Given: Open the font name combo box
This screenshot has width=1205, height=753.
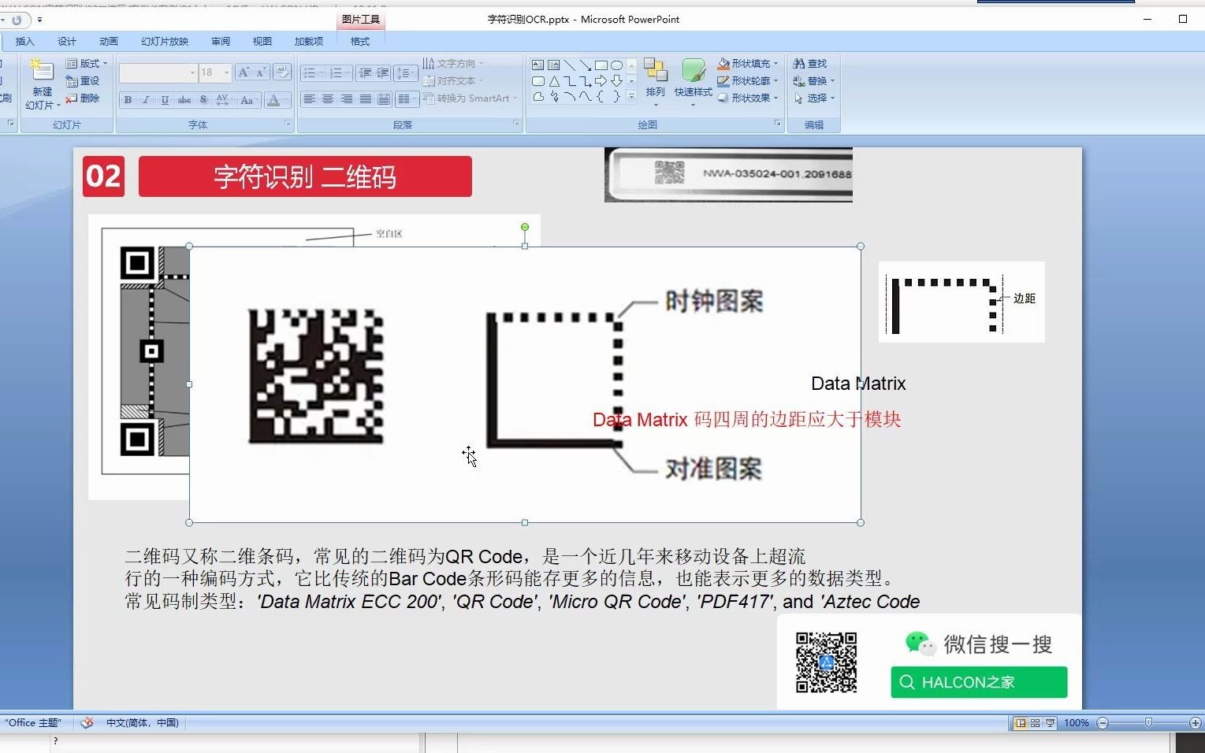Looking at the screenshot, I should click(x=158, y=72).
